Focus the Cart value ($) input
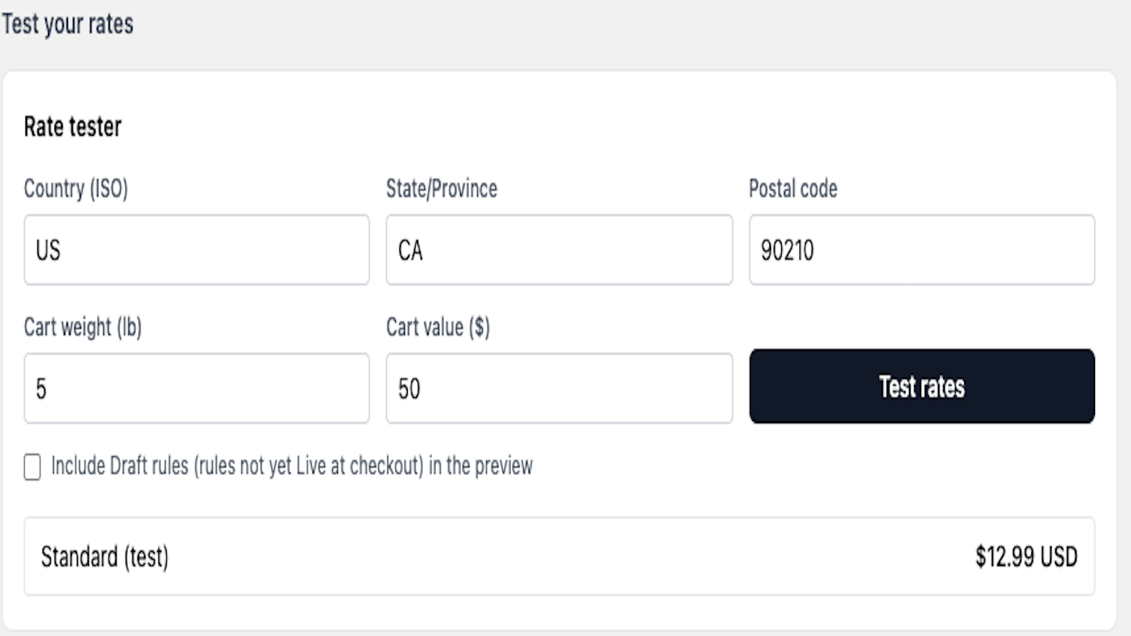The width and height of the screenshot is (1131, 636). click(x=559, y=389)
